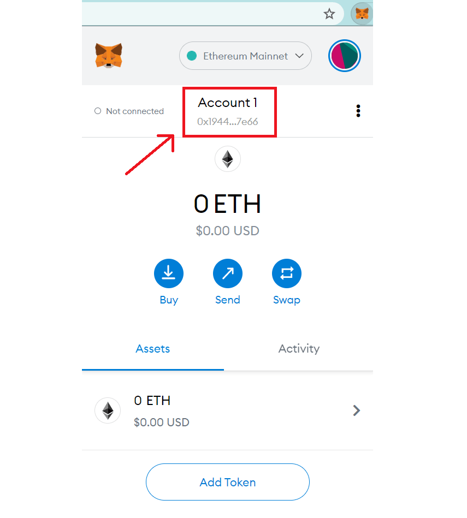Click the Buy download icon button
The width and height of the screenshot is (467, 518).
pyautogui.click(x=169, y=273)
